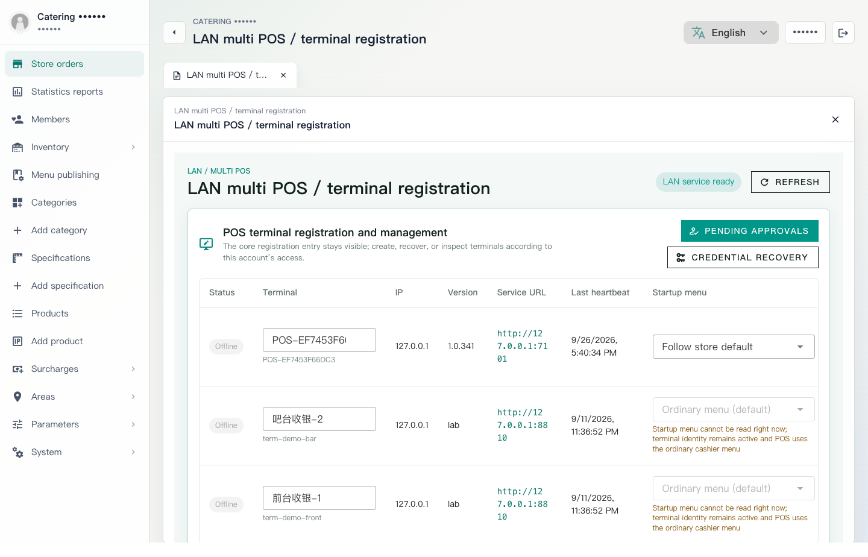Click the term-demo-bar terminal ID text

point(289,439)
